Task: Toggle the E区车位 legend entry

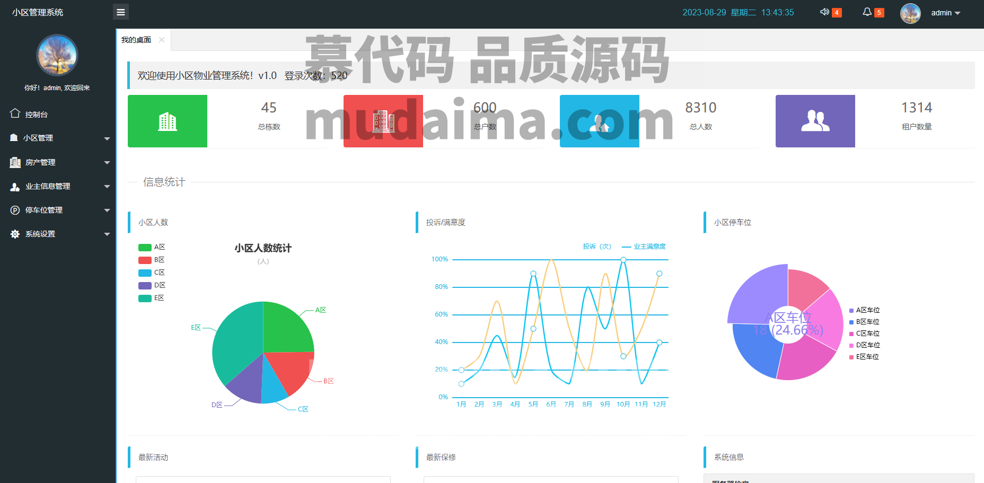Action: coord(865,357)
